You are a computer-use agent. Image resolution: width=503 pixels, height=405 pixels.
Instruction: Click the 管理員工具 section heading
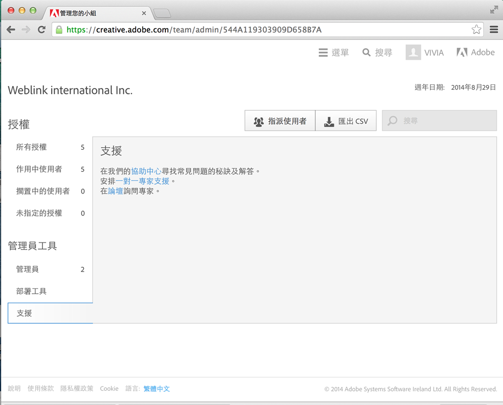33,246
